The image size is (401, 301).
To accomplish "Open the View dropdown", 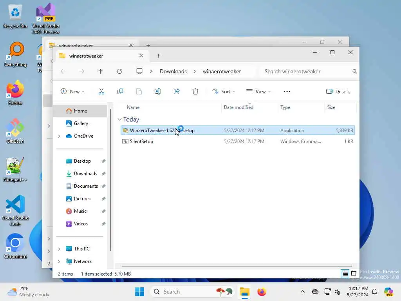I will click(x=258, y=92).
